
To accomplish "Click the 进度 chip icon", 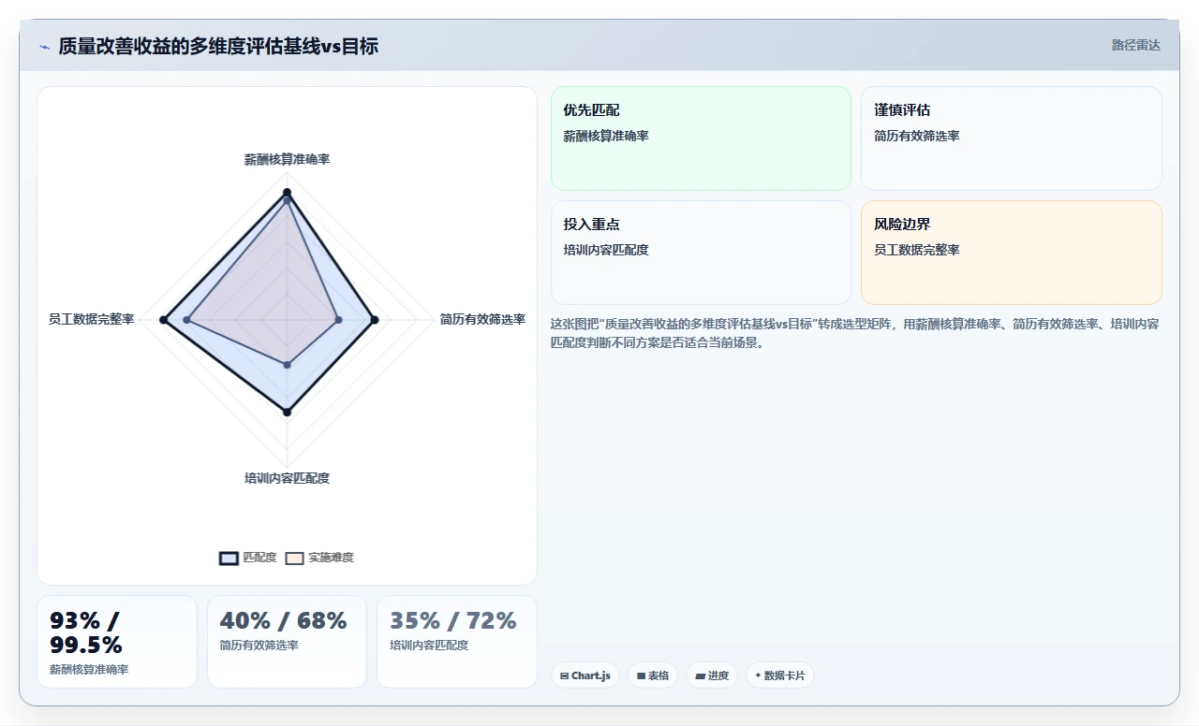I will [700, 675].
